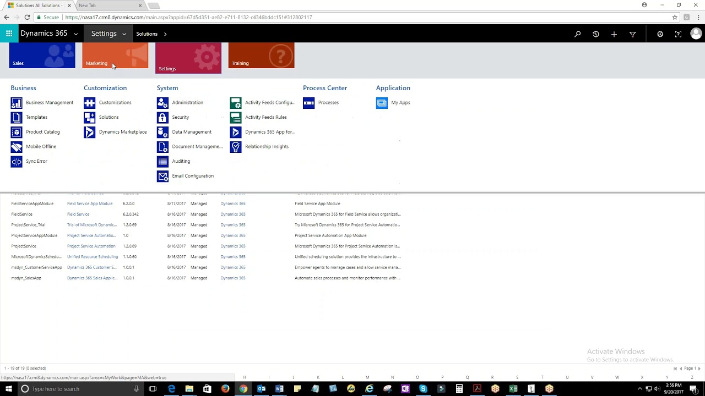Open the Sync Error icon
Screen dimensions: 705x396
pos(17,161)
